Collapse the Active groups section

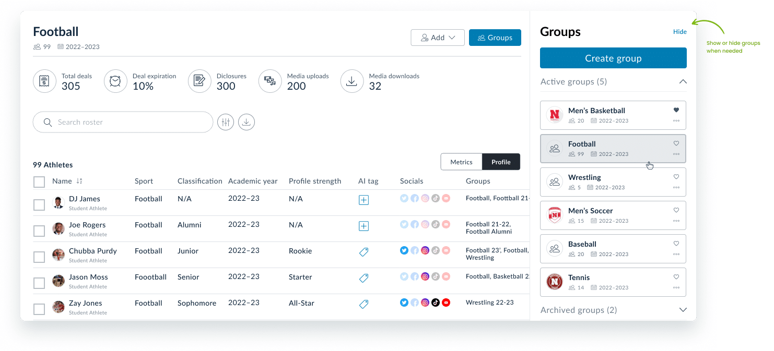coord(683,82)
